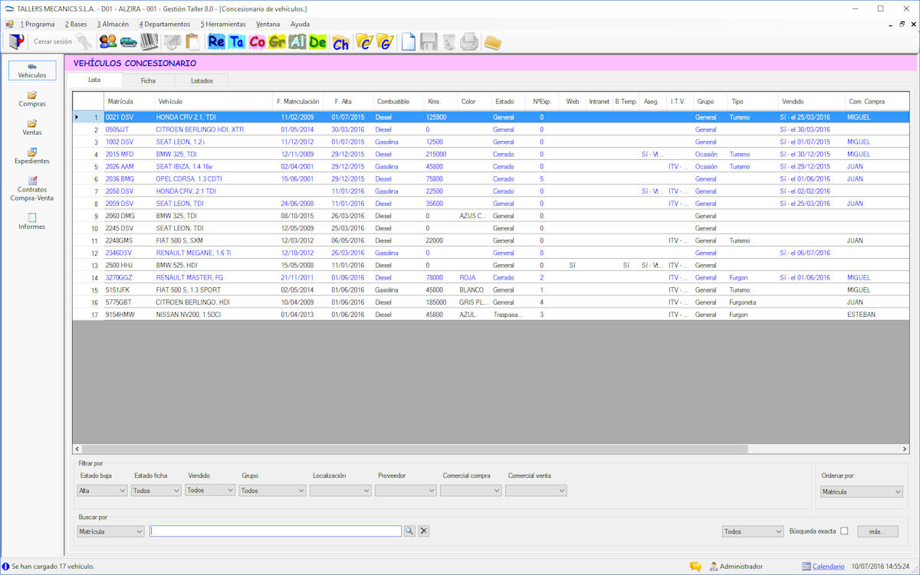
Task: Open the Estado baja dropdown
Action: [x=102, y=491]
